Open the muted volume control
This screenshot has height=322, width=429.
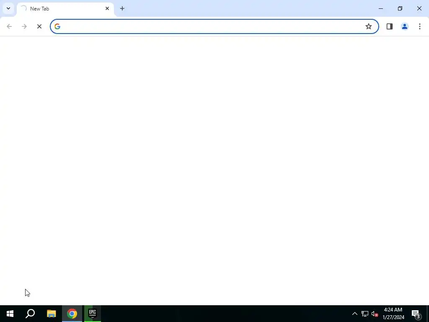[375, 314]
